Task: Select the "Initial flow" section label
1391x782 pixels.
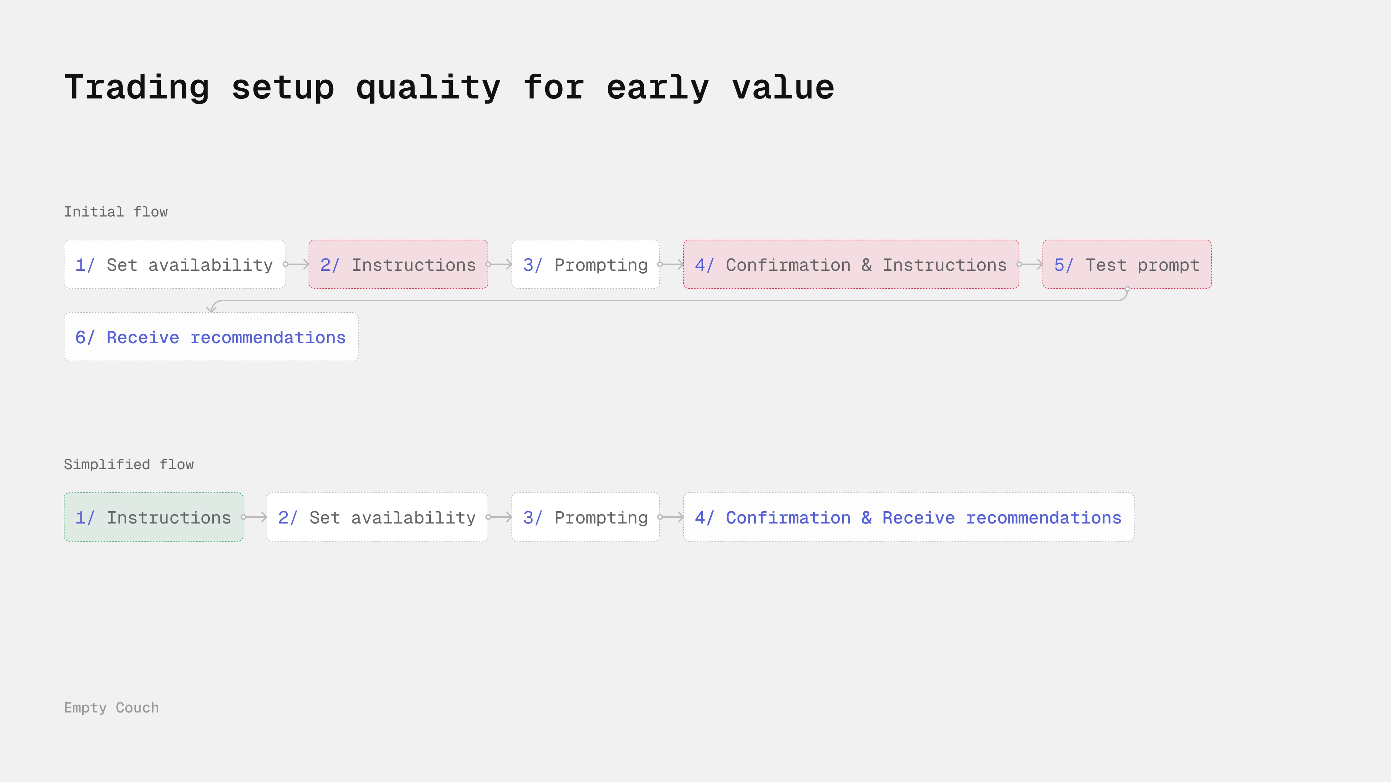Action: point(116,211)
